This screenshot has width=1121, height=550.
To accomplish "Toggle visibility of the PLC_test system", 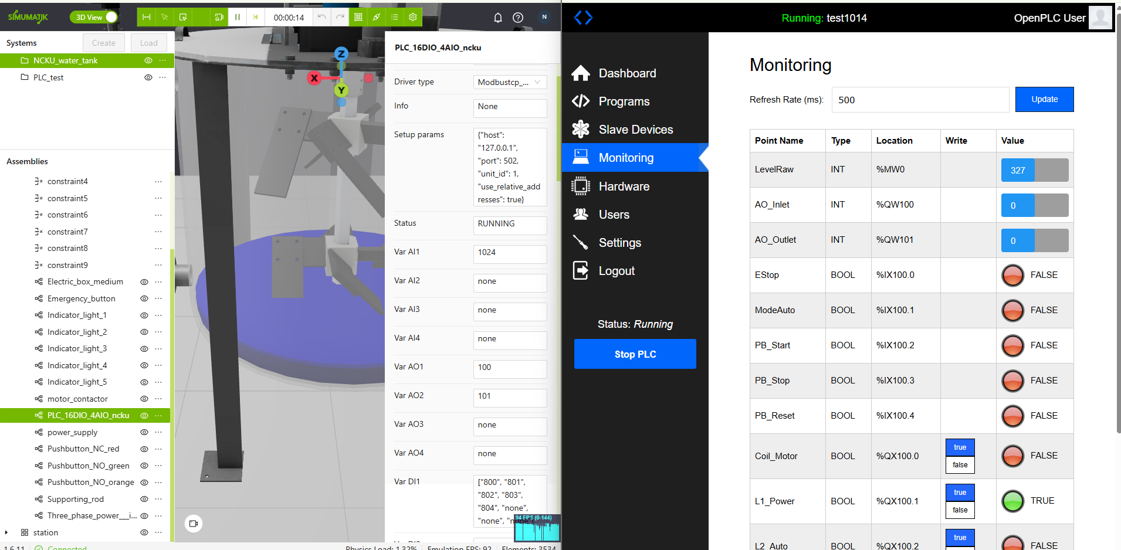I will click(148, 77).
